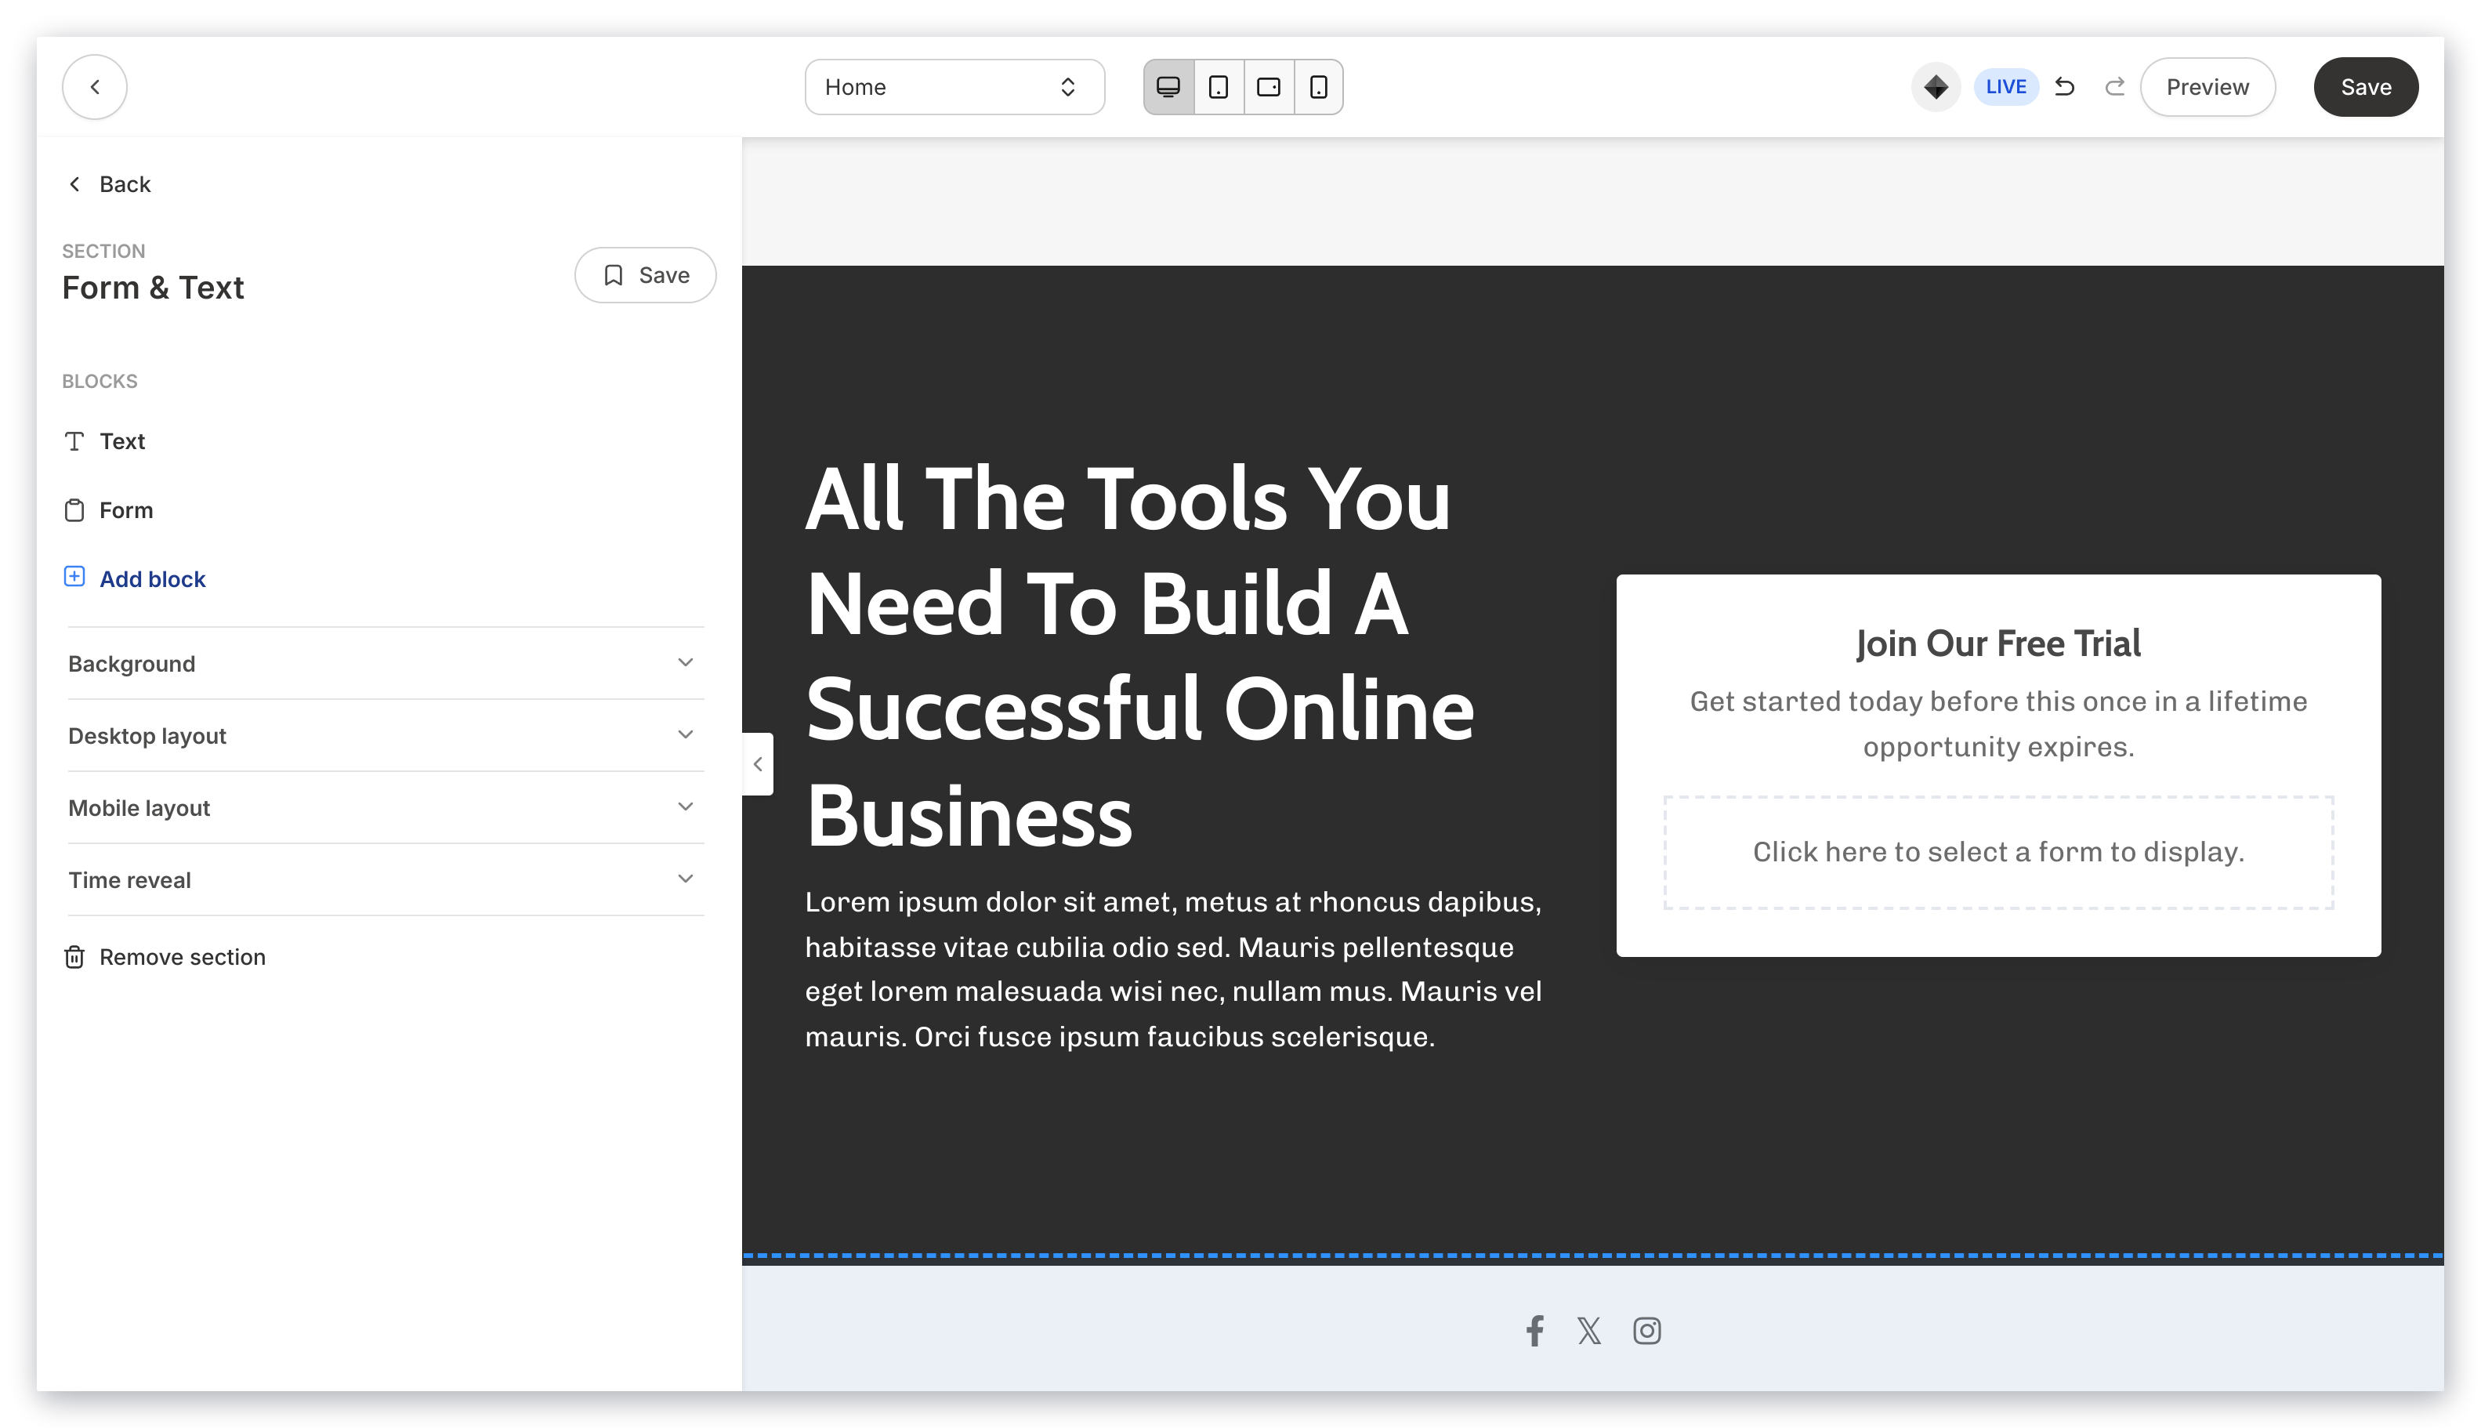The image size is (2481, 1428).
Task: Save the page with dark Save button
Action: point(2365,87)
